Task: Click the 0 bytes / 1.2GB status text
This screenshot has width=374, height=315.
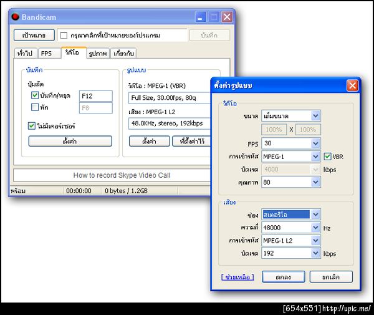Action: [126, 191]
